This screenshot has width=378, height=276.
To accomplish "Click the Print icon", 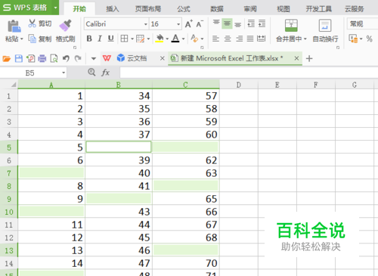I will (42, 59).
